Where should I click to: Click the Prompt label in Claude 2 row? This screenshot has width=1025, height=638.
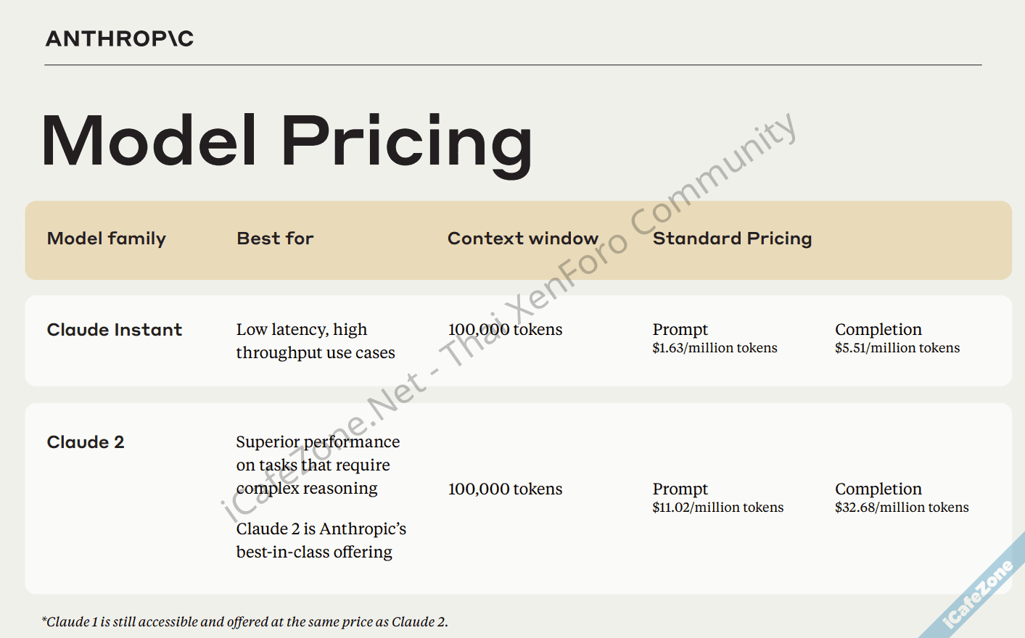pos(680,489)
